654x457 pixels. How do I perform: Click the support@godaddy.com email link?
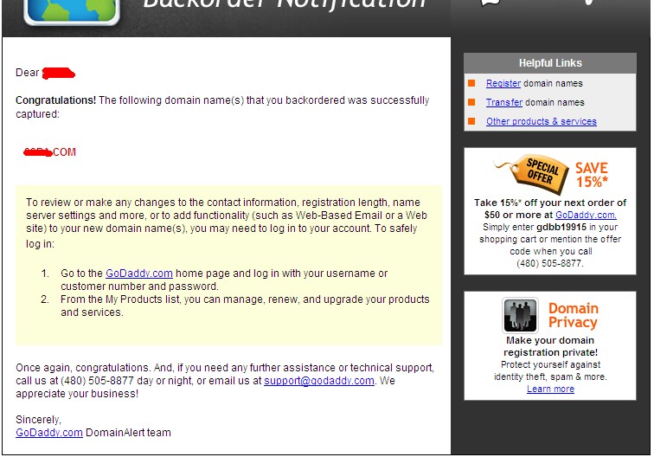319,381
